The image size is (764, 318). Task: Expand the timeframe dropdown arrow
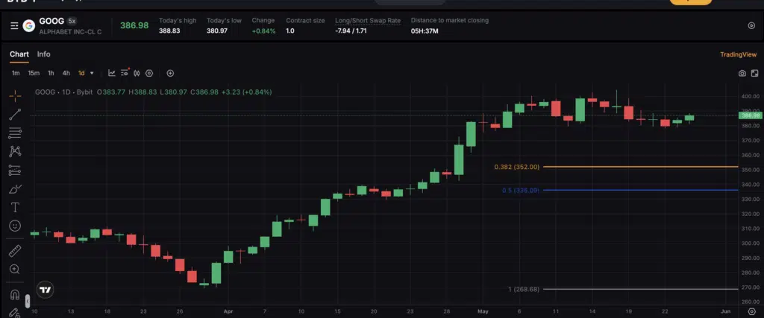[92, 74]
